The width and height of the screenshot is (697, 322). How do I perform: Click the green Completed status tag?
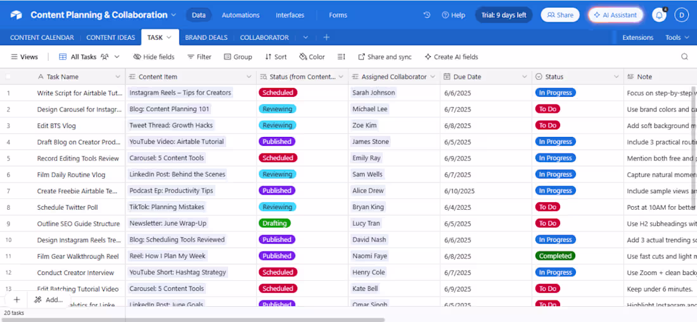[x=555, y=255]
